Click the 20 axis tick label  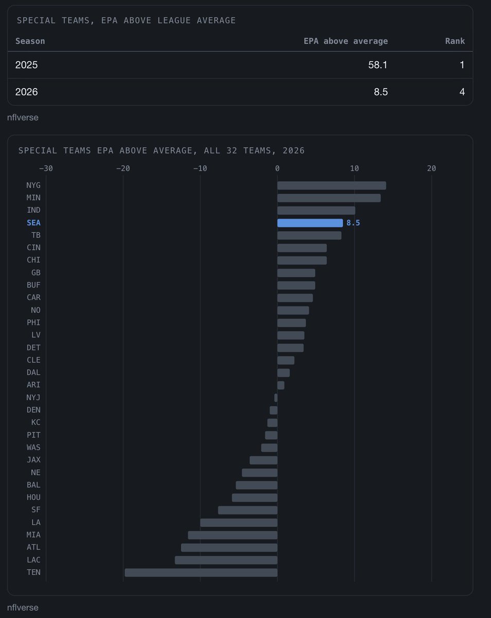(432, 168)
